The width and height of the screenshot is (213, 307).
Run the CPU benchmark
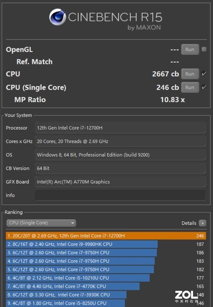pyautogui.click(x=190, y=74)
